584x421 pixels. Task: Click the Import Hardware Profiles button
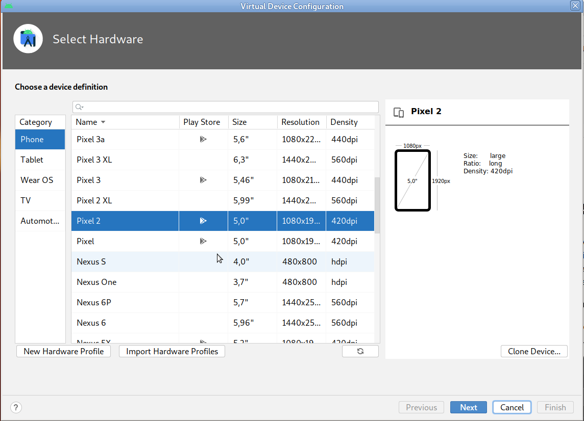[172, 351]
